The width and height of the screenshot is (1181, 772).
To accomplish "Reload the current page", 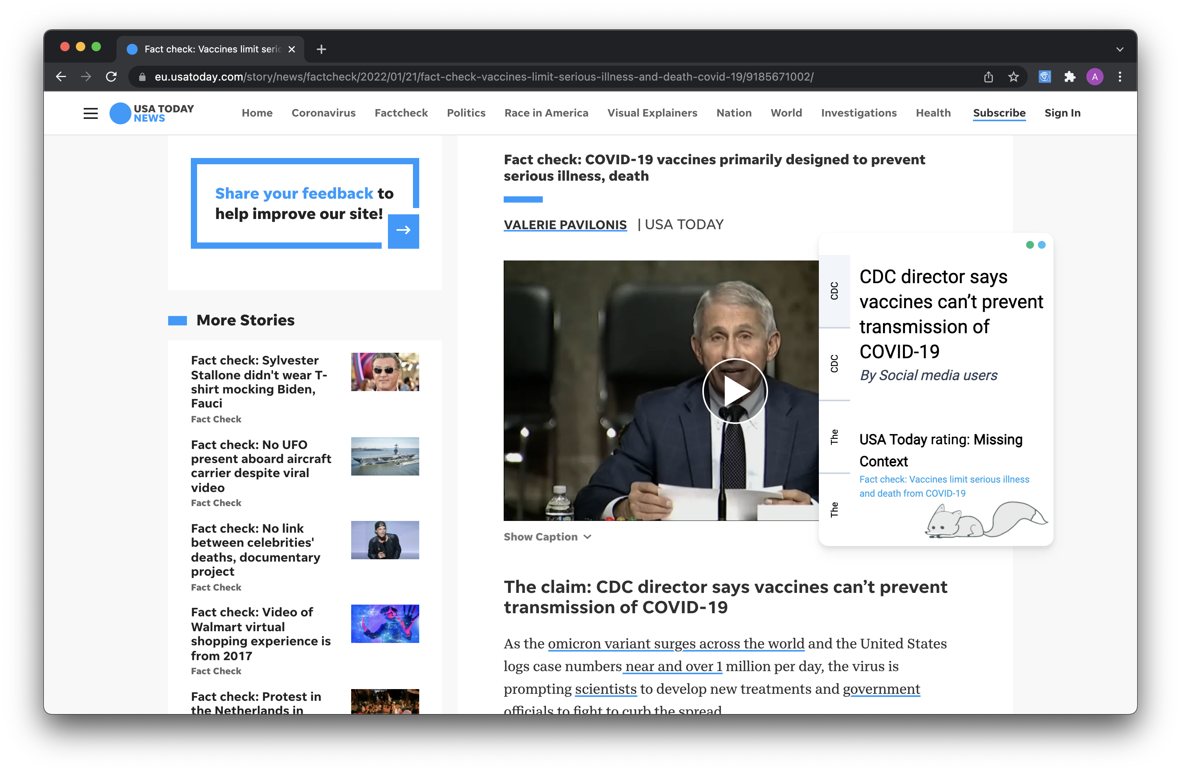I will tap(111, 77).
